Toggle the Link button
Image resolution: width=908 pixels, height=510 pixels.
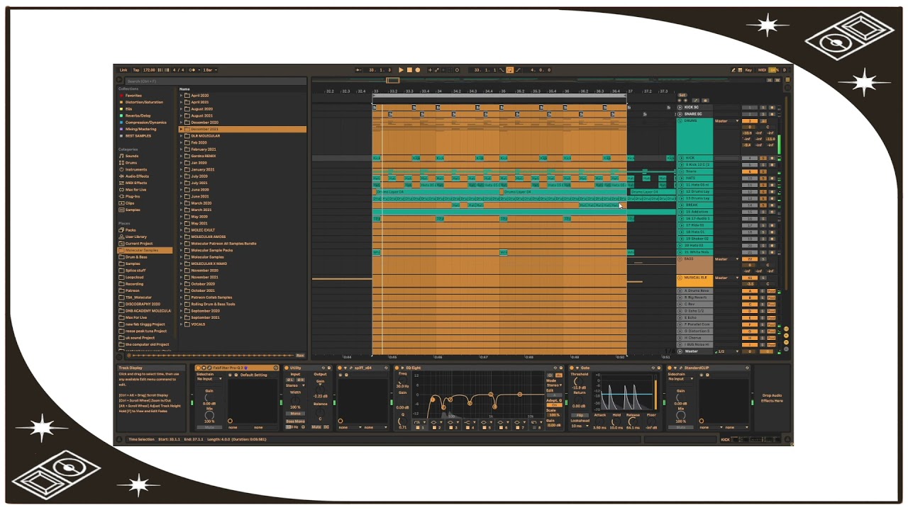(123, 70)
